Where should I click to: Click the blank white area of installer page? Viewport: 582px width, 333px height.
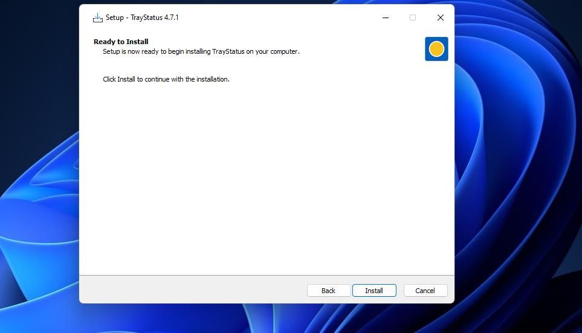pos(266,181)
